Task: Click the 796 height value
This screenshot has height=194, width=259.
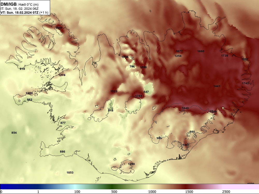Action: click(x=132, y=66)
